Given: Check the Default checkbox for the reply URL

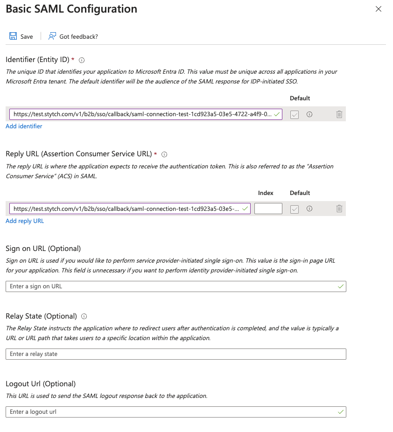Looking at the screenshot, I should (294, 209).
